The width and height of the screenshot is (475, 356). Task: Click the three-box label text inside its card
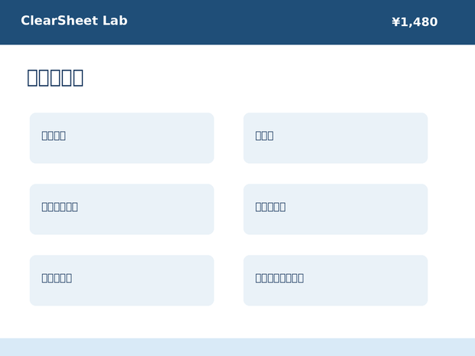pos(264,136)
